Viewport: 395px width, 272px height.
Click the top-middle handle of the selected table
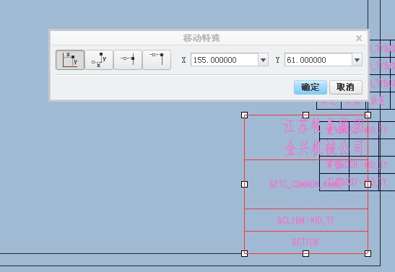pyautogui.click(x=305, y=115)
